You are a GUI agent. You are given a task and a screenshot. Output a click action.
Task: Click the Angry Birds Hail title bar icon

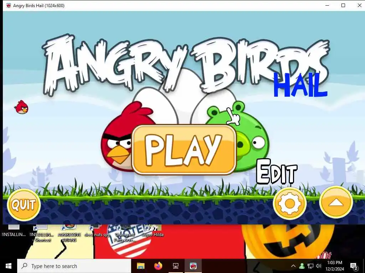(9, 6)
